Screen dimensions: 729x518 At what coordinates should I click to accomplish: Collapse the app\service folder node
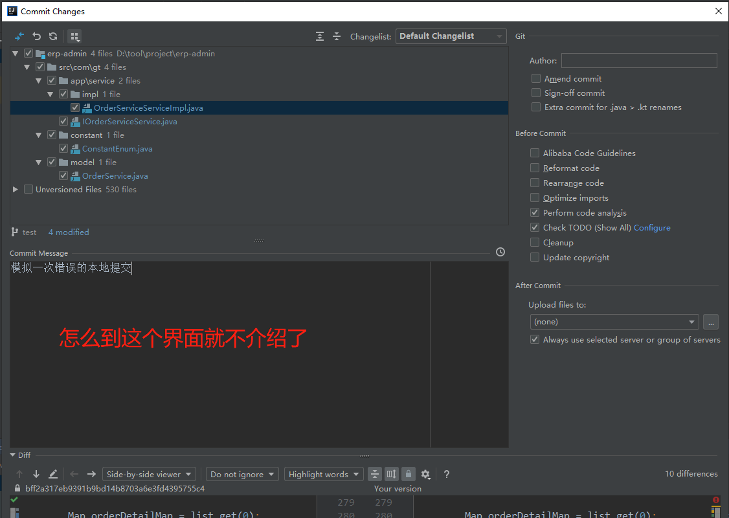click(x=39, y=80)
